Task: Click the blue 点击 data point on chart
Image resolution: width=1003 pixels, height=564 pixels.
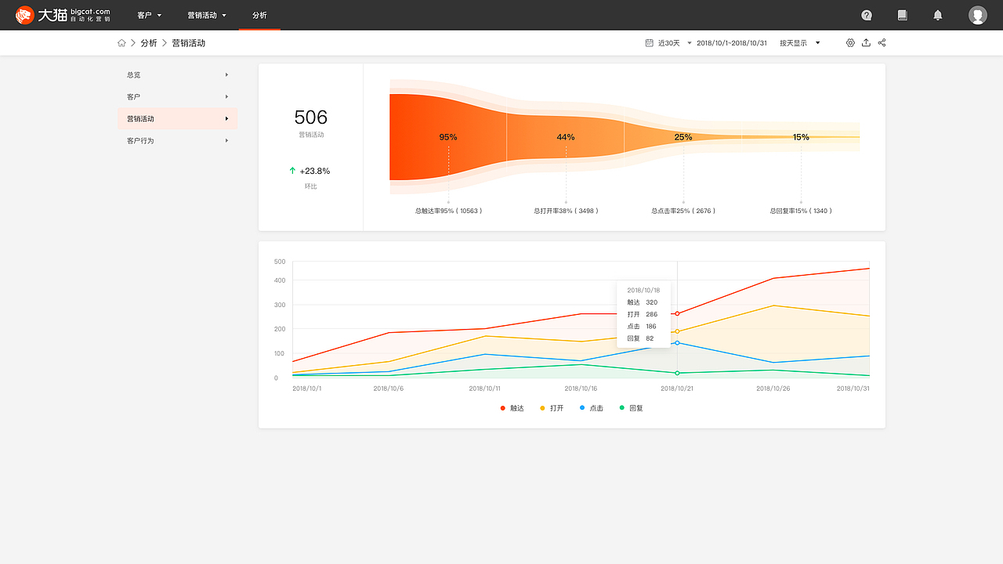Action: tap(677, 343)
